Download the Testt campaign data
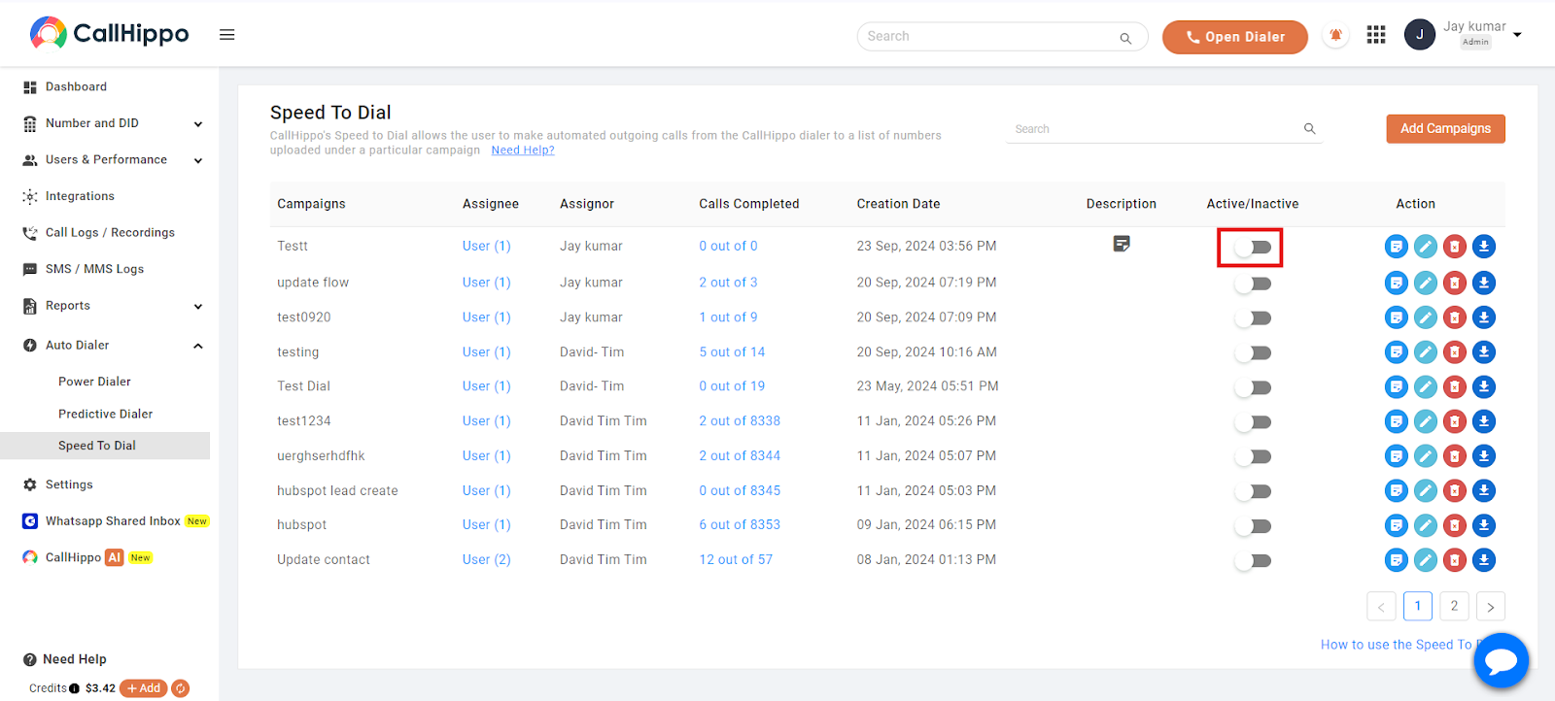 pos(1483,247)
